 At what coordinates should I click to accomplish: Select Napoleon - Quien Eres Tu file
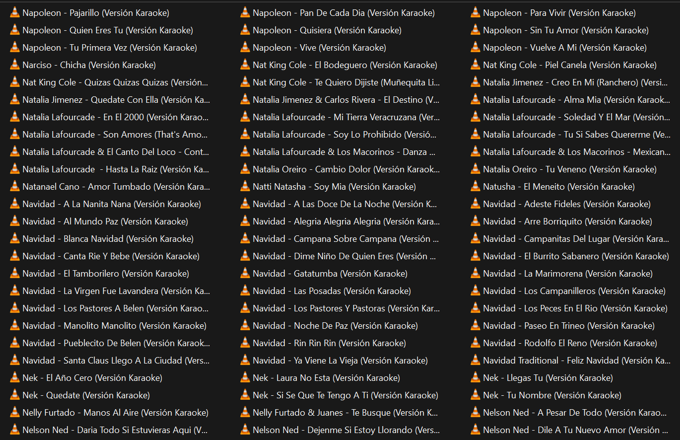107,30
